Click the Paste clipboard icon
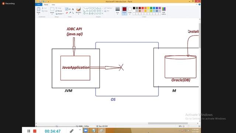This screenshot has height=133, width=236. coord(38,9)
